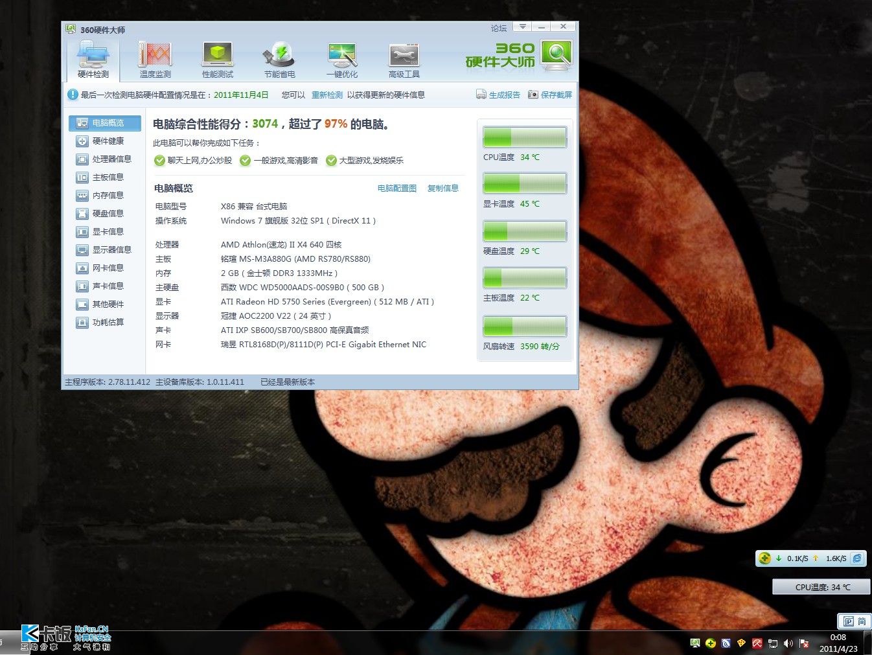The width and height of the screenshot is (872, 655).
Task: Click the score value 3074
Action: click(265, 124)
